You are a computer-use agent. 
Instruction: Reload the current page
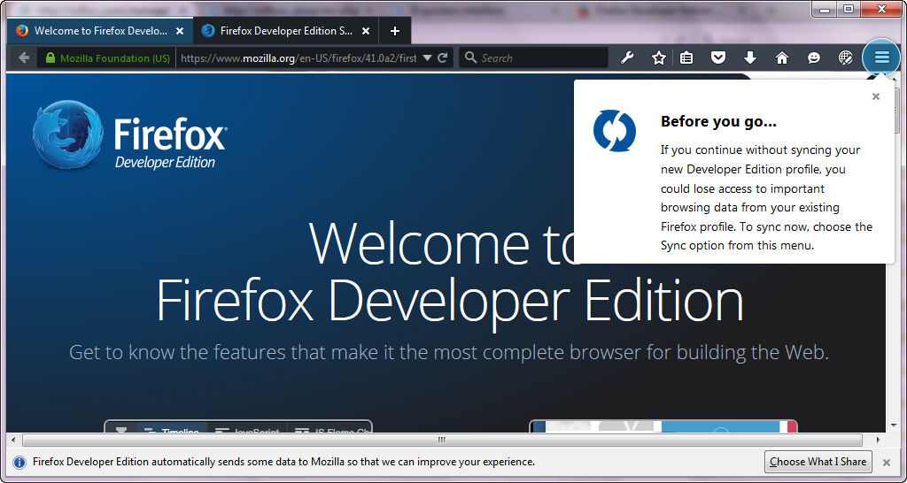pyautogui.click(x=443, y=57)
